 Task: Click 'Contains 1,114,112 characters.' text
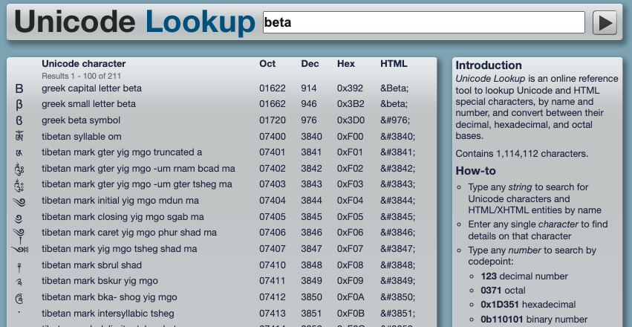point(522,154)
